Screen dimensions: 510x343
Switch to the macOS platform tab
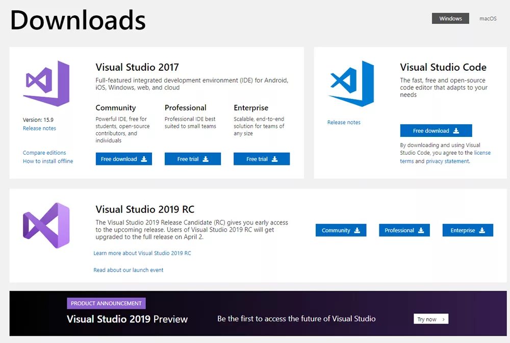pos(488,18)
